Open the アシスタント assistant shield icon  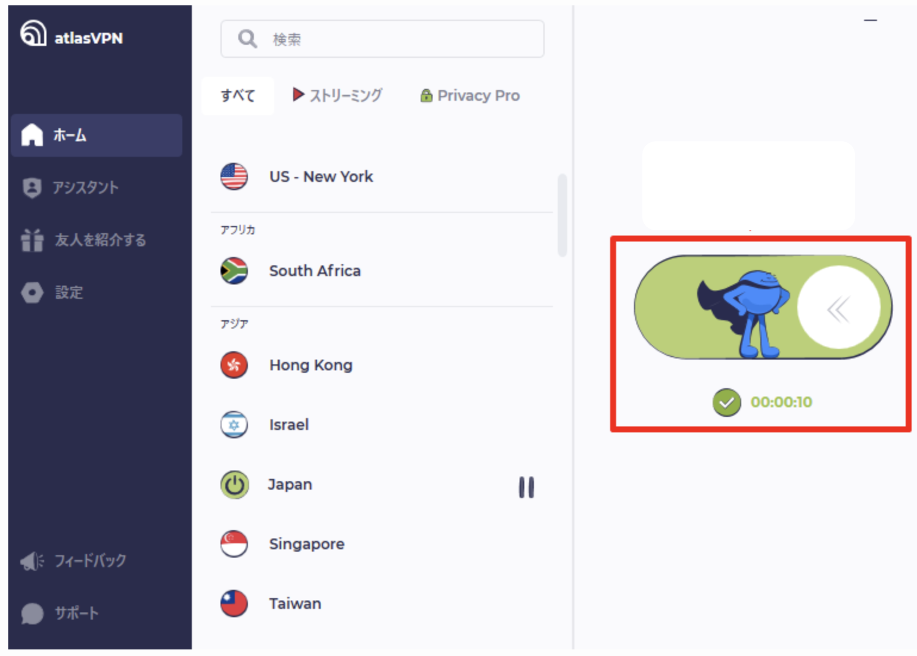click(32, 188)
